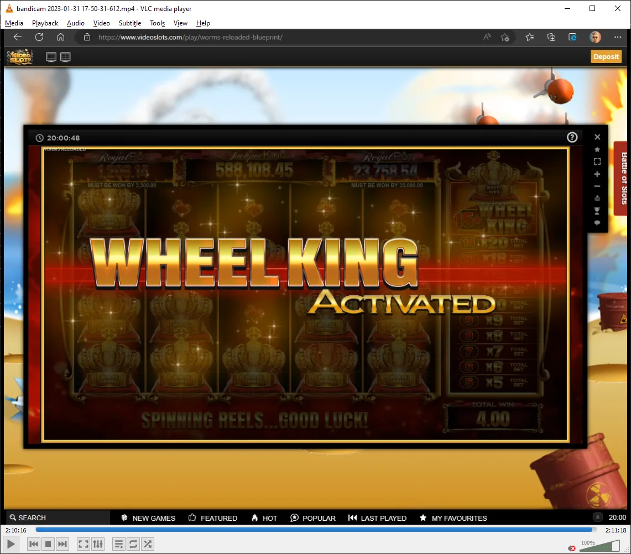Jump to previous media in playlist
Viewport: 631px width, 554px height.
[x=34, y=545]
